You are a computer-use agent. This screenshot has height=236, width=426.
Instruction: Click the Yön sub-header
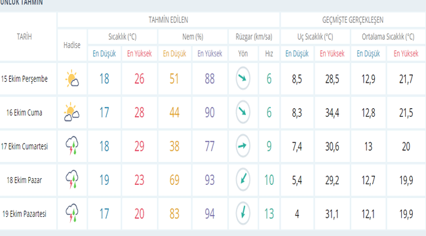pos(243,54)
